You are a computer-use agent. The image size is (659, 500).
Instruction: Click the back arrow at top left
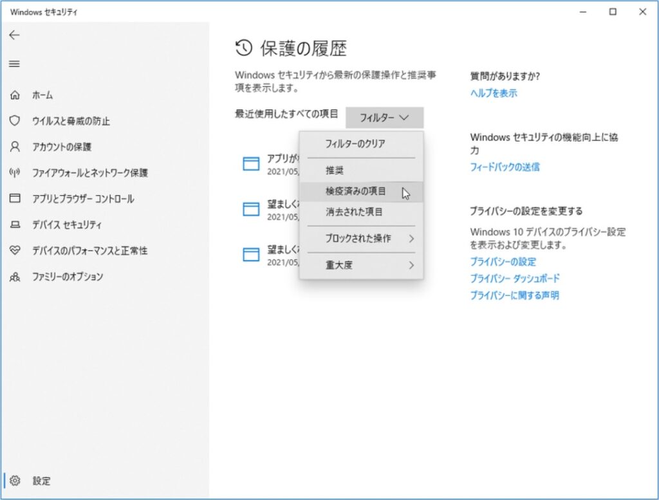[x=14, y=35]
